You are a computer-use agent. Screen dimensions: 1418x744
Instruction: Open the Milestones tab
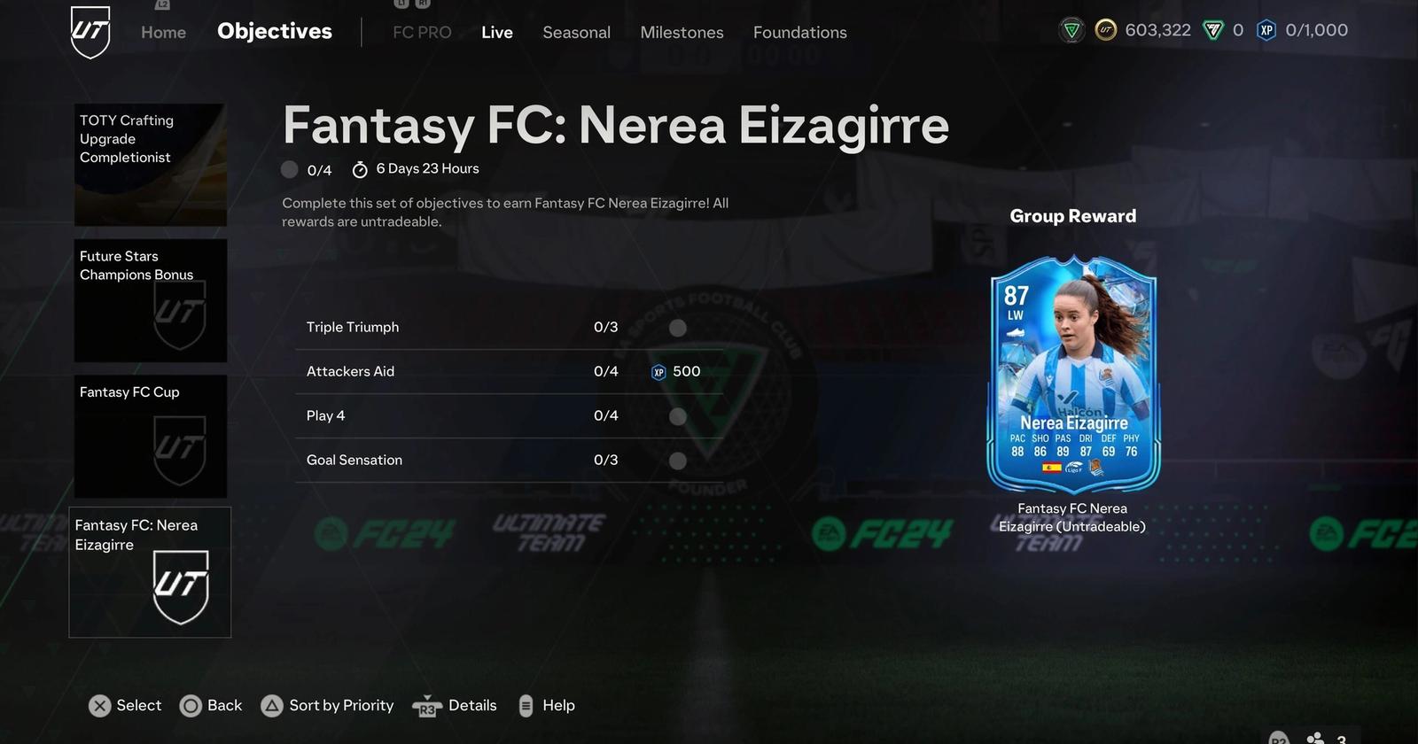[x=682, y=32]
